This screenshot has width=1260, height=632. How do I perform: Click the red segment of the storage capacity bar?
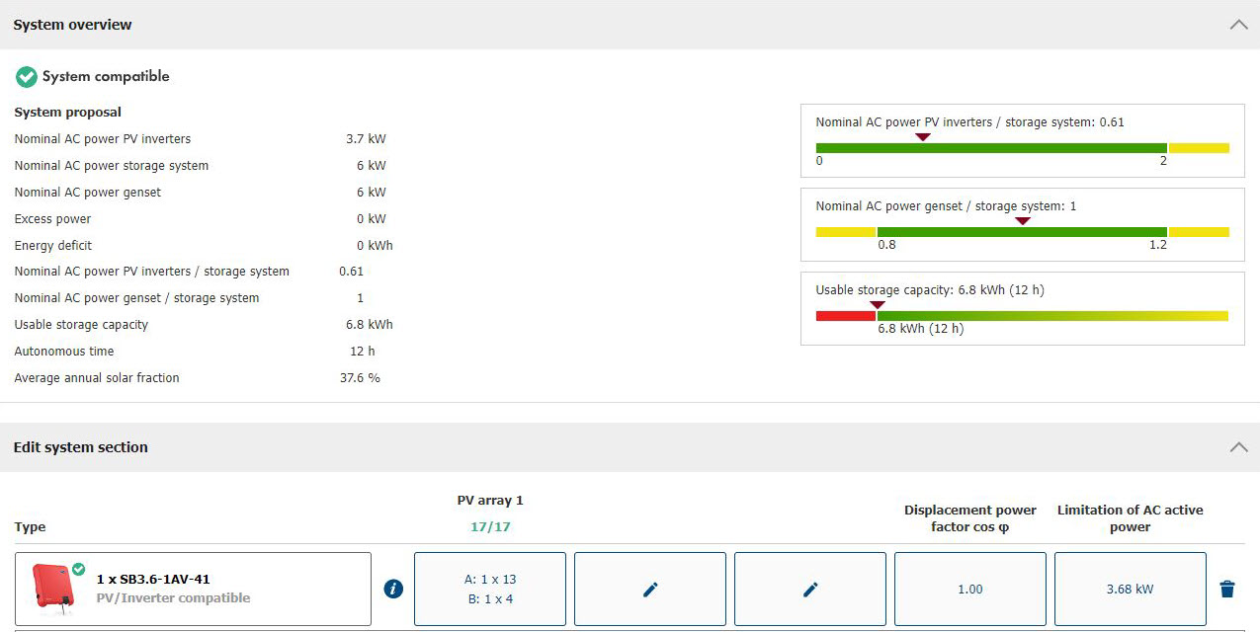pyautogui.click(x=845, y=316)
